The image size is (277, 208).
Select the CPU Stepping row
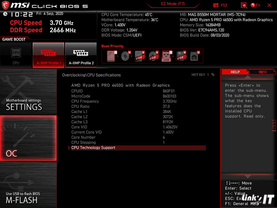138,142
